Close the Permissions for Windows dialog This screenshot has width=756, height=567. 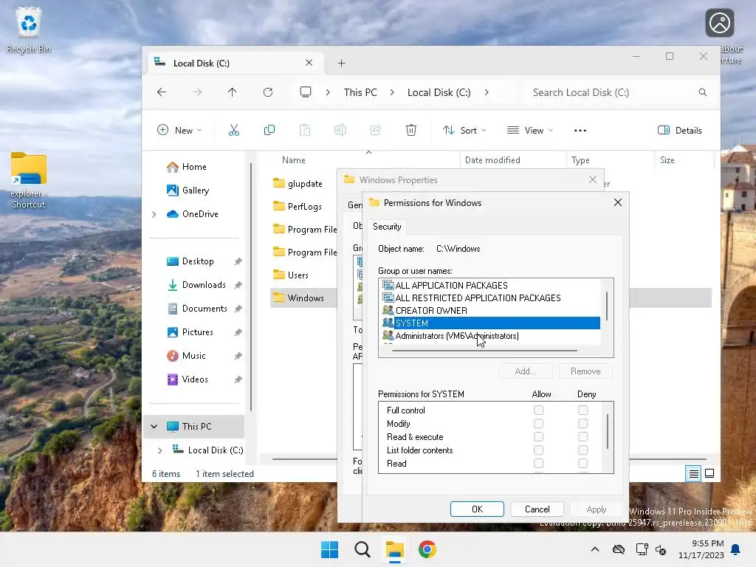point(618,202)
